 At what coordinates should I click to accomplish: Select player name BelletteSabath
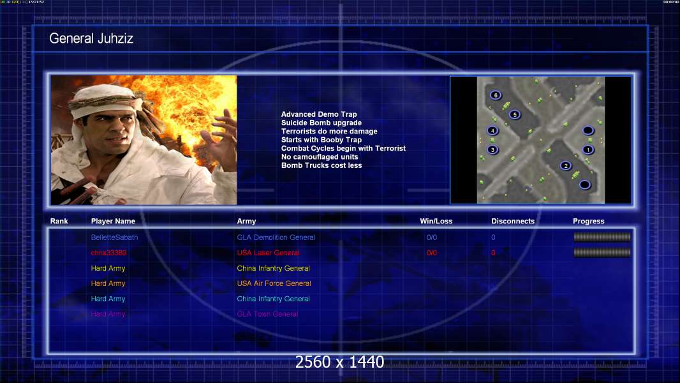[x=114, y=237]
